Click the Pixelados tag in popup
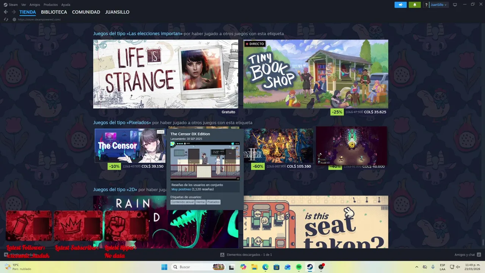 point(213,202)
